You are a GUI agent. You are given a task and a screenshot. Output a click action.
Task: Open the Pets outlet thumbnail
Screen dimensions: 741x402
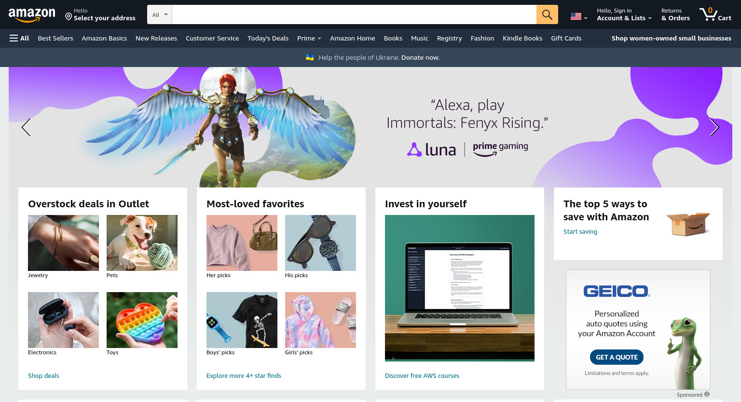[x=142, y=243]
